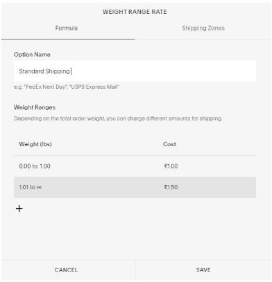Edit the ₹1.50 cost value
This screenshot has width=272, height=282.
171,187
